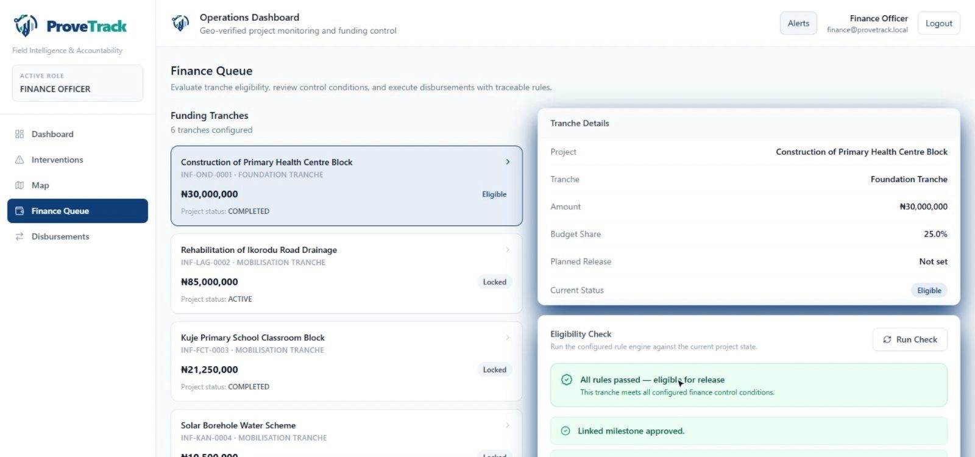This screenshot has height=457, width=975.
Task: Click the Map icon in the sidebar
Action: (x=19, y=185)
